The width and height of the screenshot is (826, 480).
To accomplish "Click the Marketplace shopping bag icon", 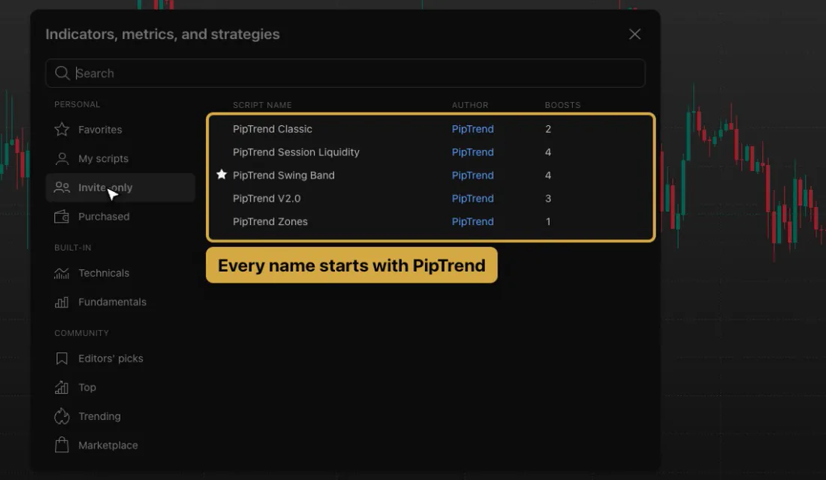I will click(x=62, y=445).
